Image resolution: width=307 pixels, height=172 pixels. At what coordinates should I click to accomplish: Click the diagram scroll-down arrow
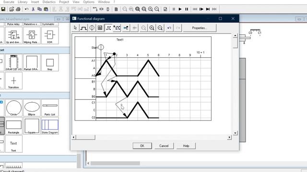235,133
